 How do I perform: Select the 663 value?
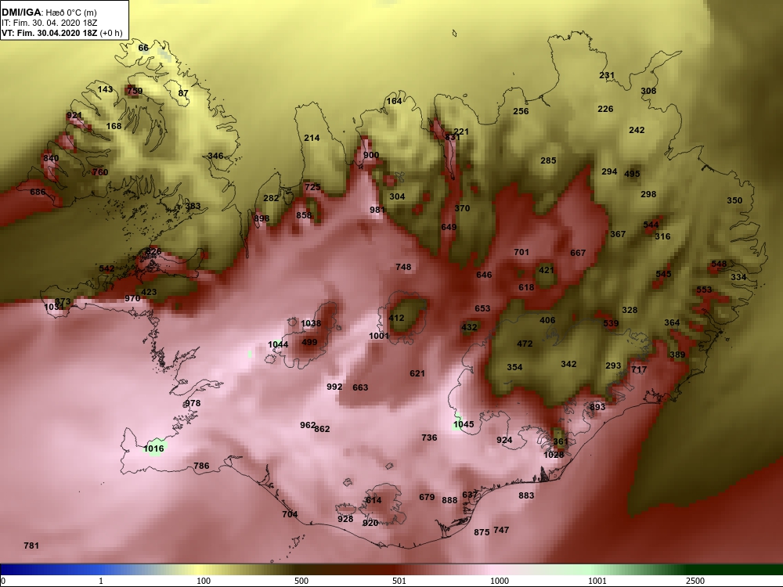360,388
